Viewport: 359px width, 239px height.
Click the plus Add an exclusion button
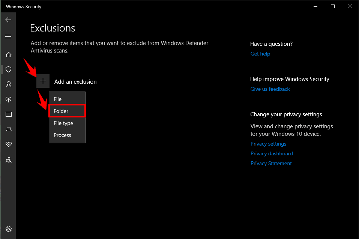pos(43,81)
